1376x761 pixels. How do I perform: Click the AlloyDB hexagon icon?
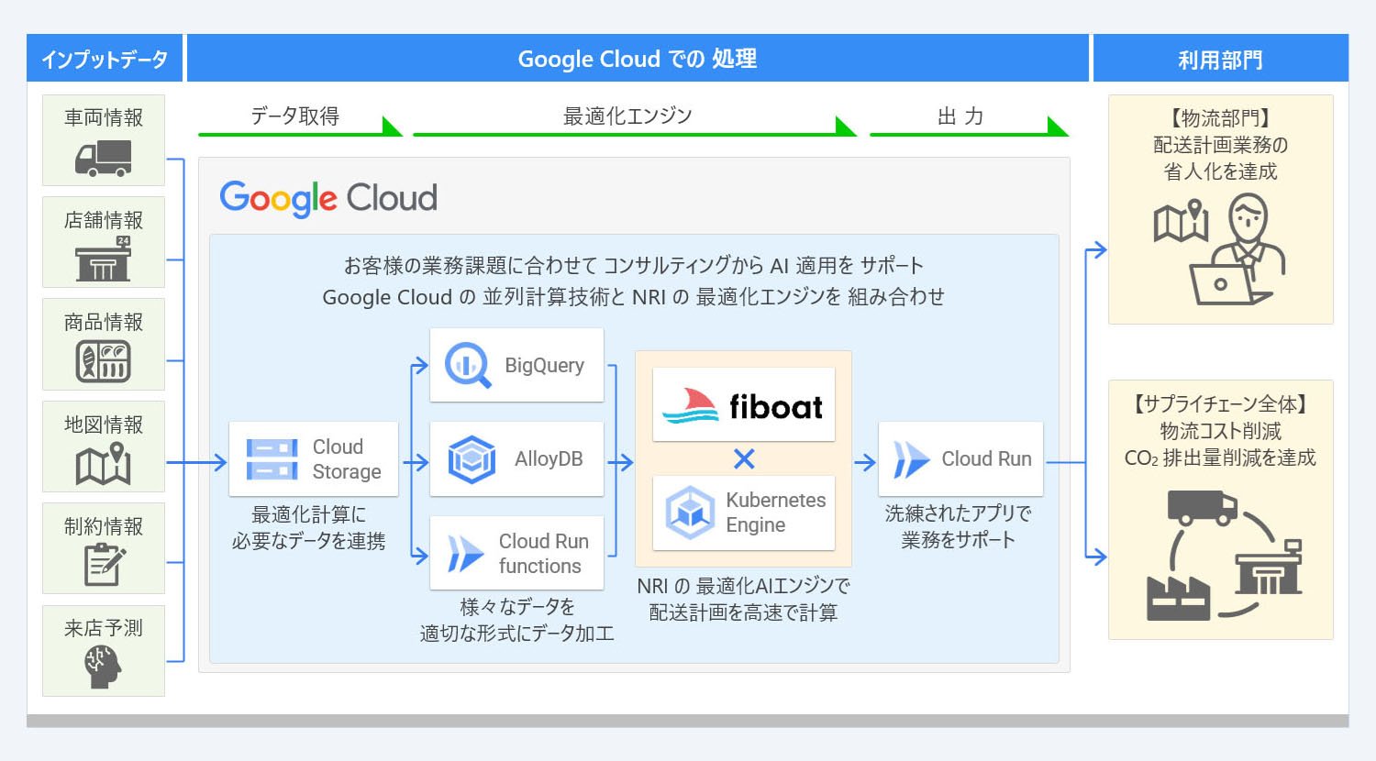pos(472,459)
